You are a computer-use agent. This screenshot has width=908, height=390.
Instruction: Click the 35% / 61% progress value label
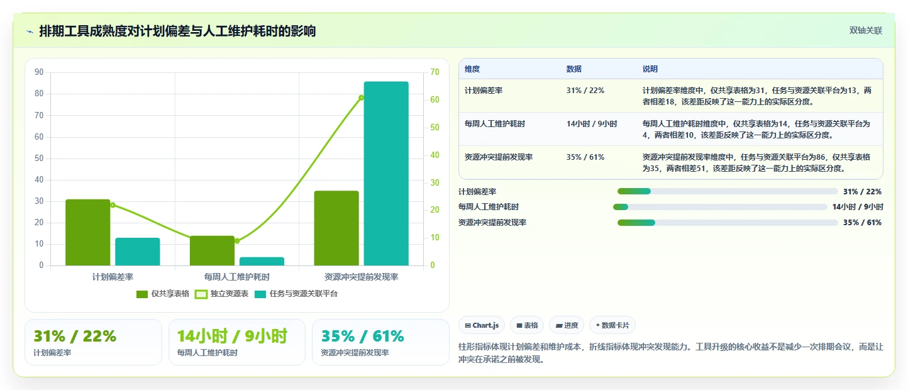[862, 223]
